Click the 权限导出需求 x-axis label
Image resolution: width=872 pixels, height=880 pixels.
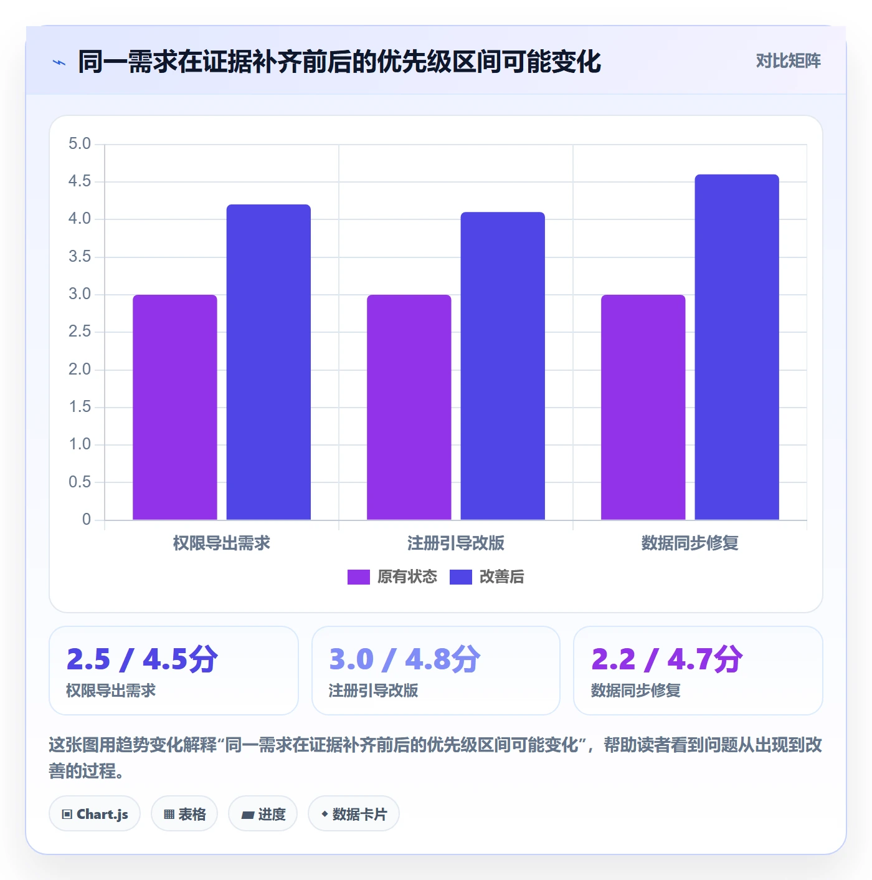[x=222, y=543]
